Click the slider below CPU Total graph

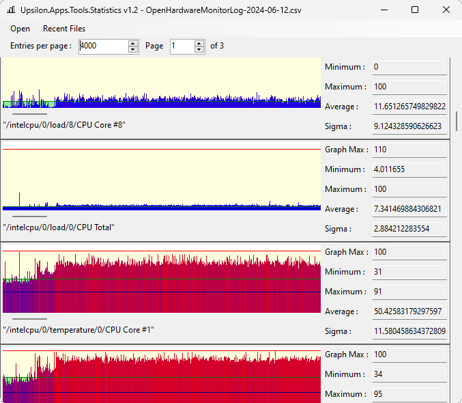[30, 217]
